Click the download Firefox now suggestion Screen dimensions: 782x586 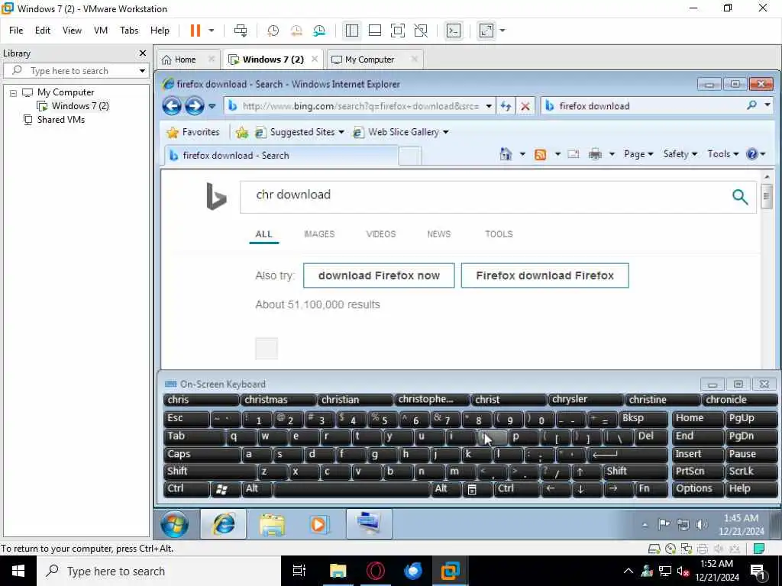[x=379, y=275]
